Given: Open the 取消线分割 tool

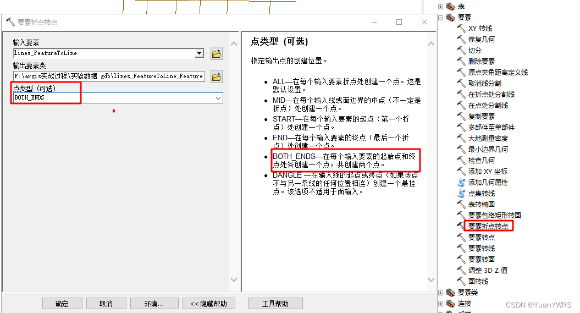Looking at the screenshot, I should (x=484, y=83).
